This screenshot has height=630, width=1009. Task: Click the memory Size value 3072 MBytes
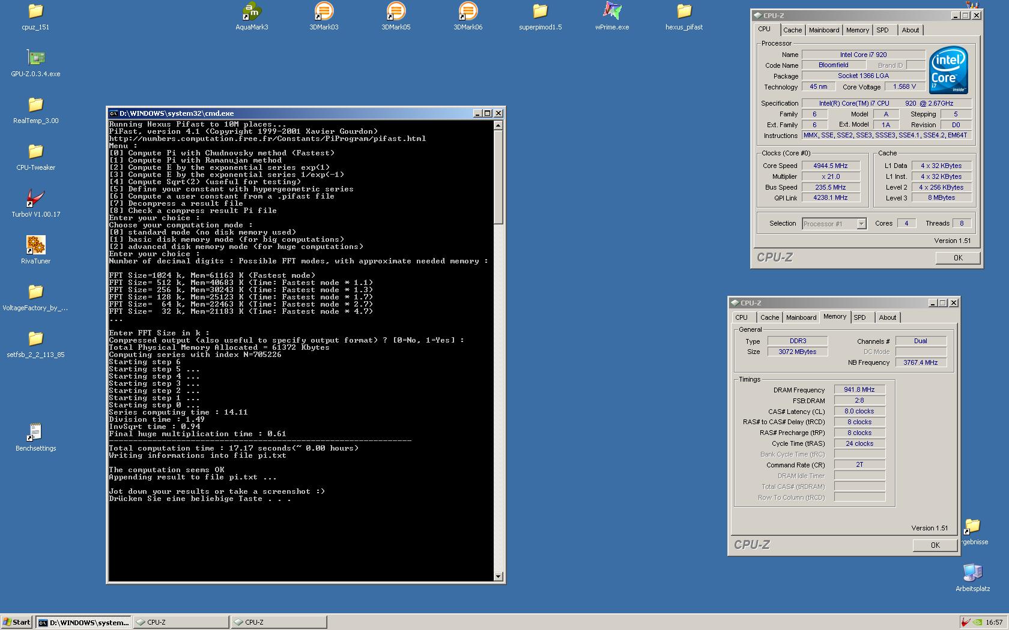pos(797,352)
